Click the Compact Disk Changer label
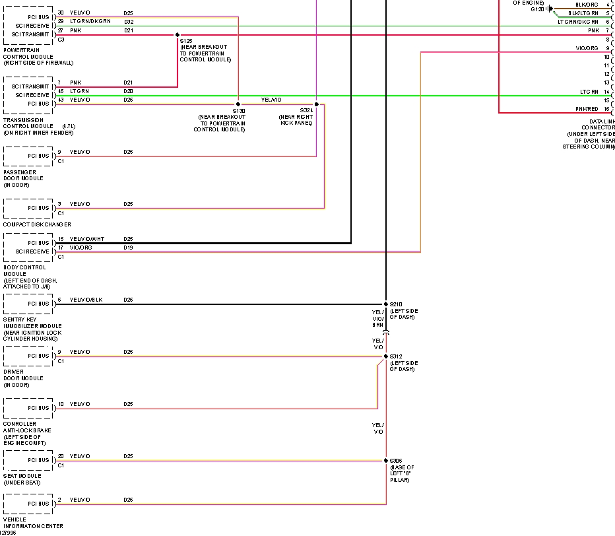 (37, 224)
